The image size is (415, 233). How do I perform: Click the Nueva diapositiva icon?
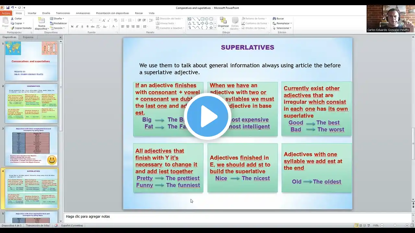[41, 20]
